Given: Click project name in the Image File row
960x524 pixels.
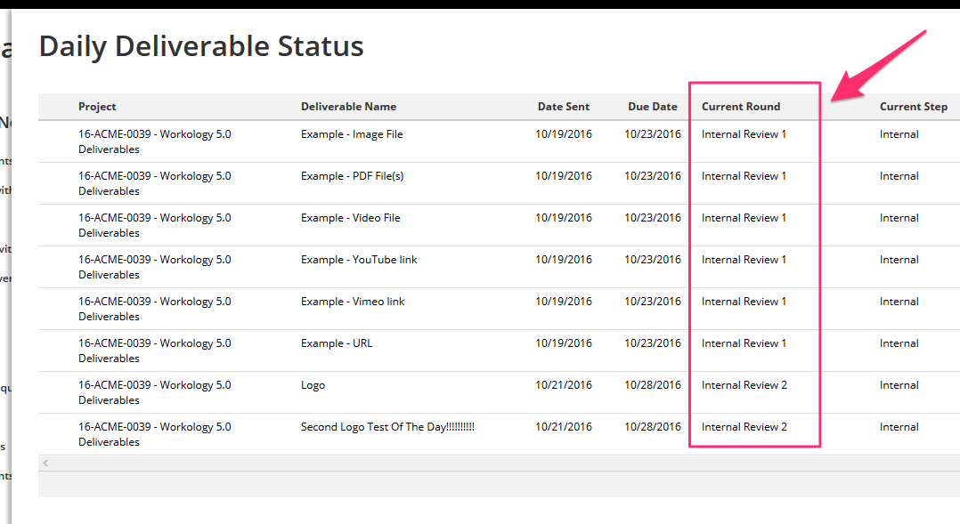Looking at the screenshot, I should pos(154,141).
